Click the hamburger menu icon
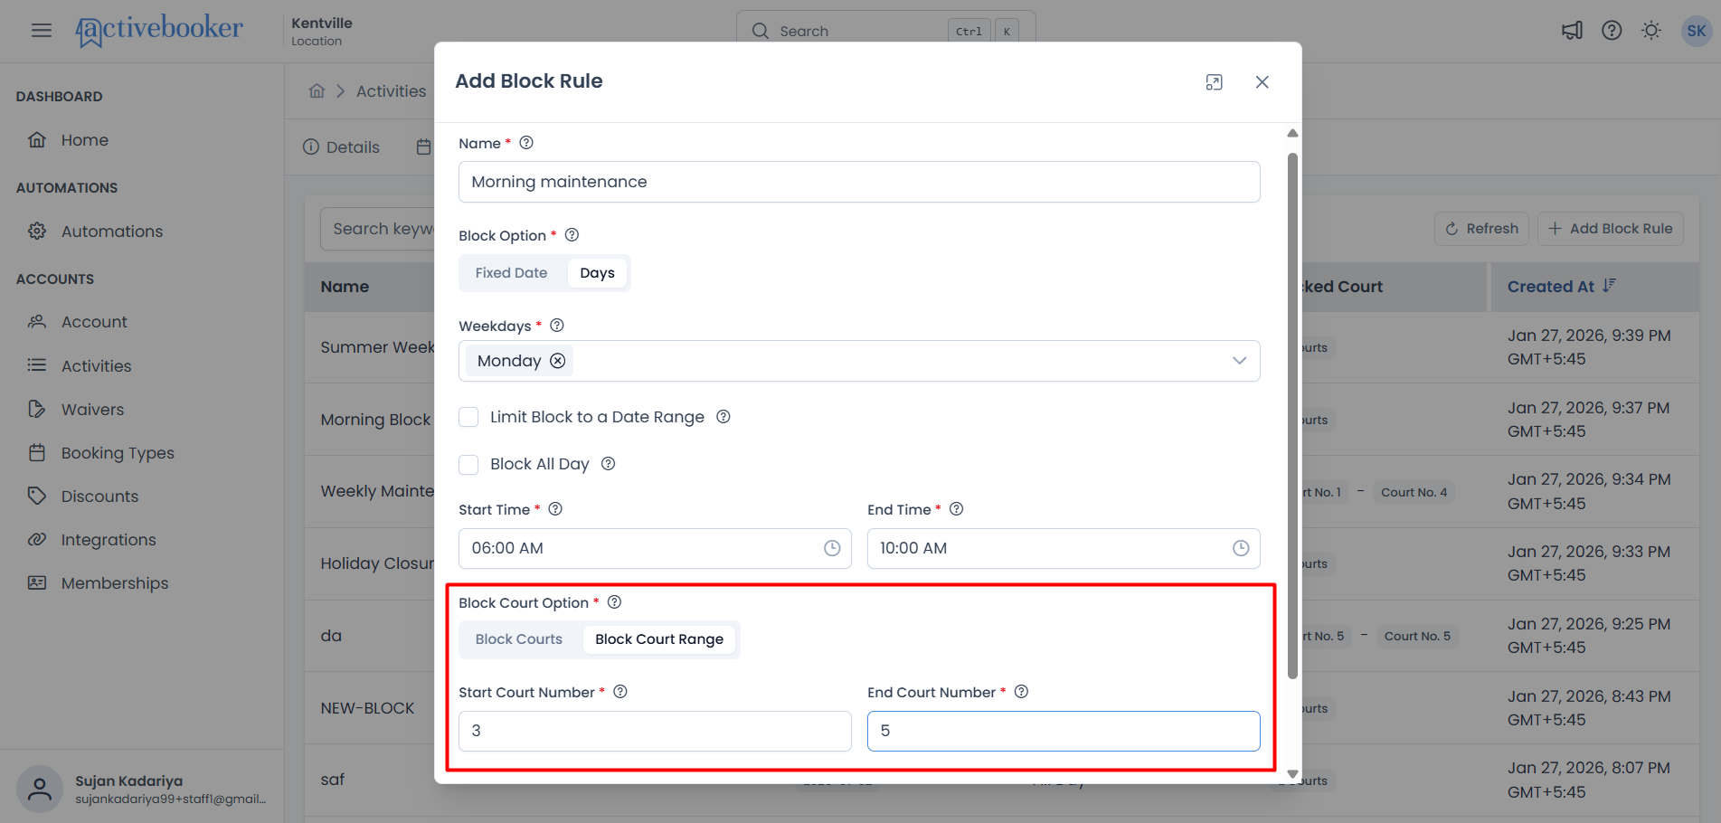1721x823 pixels. click(x=42, y=31)
